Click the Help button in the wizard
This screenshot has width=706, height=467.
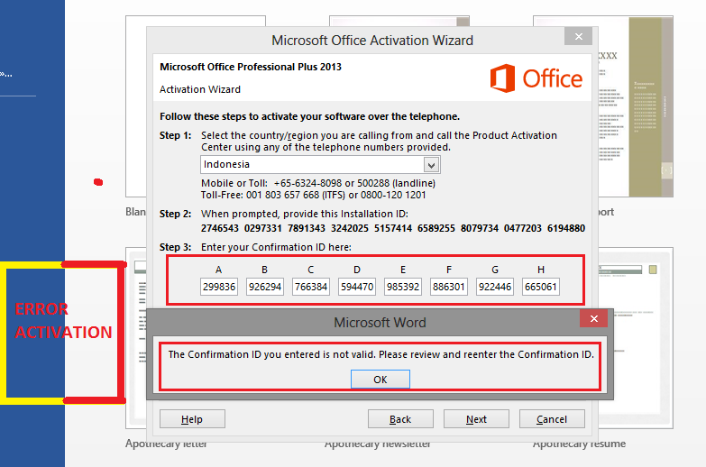192,419
